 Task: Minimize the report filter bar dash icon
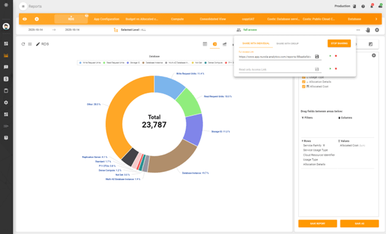coord(358,30)
